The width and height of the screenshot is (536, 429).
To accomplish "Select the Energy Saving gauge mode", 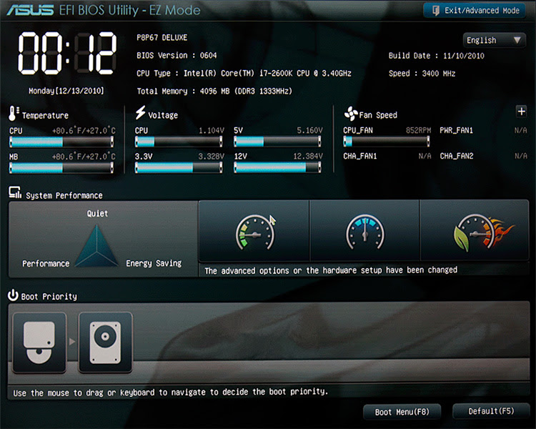I will point(254,231).
